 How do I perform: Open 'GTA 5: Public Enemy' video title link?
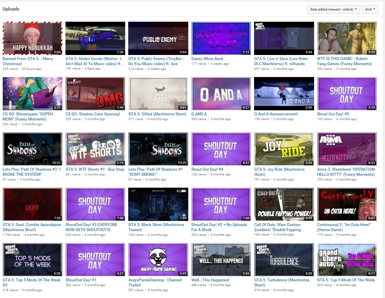pos(156,59)
